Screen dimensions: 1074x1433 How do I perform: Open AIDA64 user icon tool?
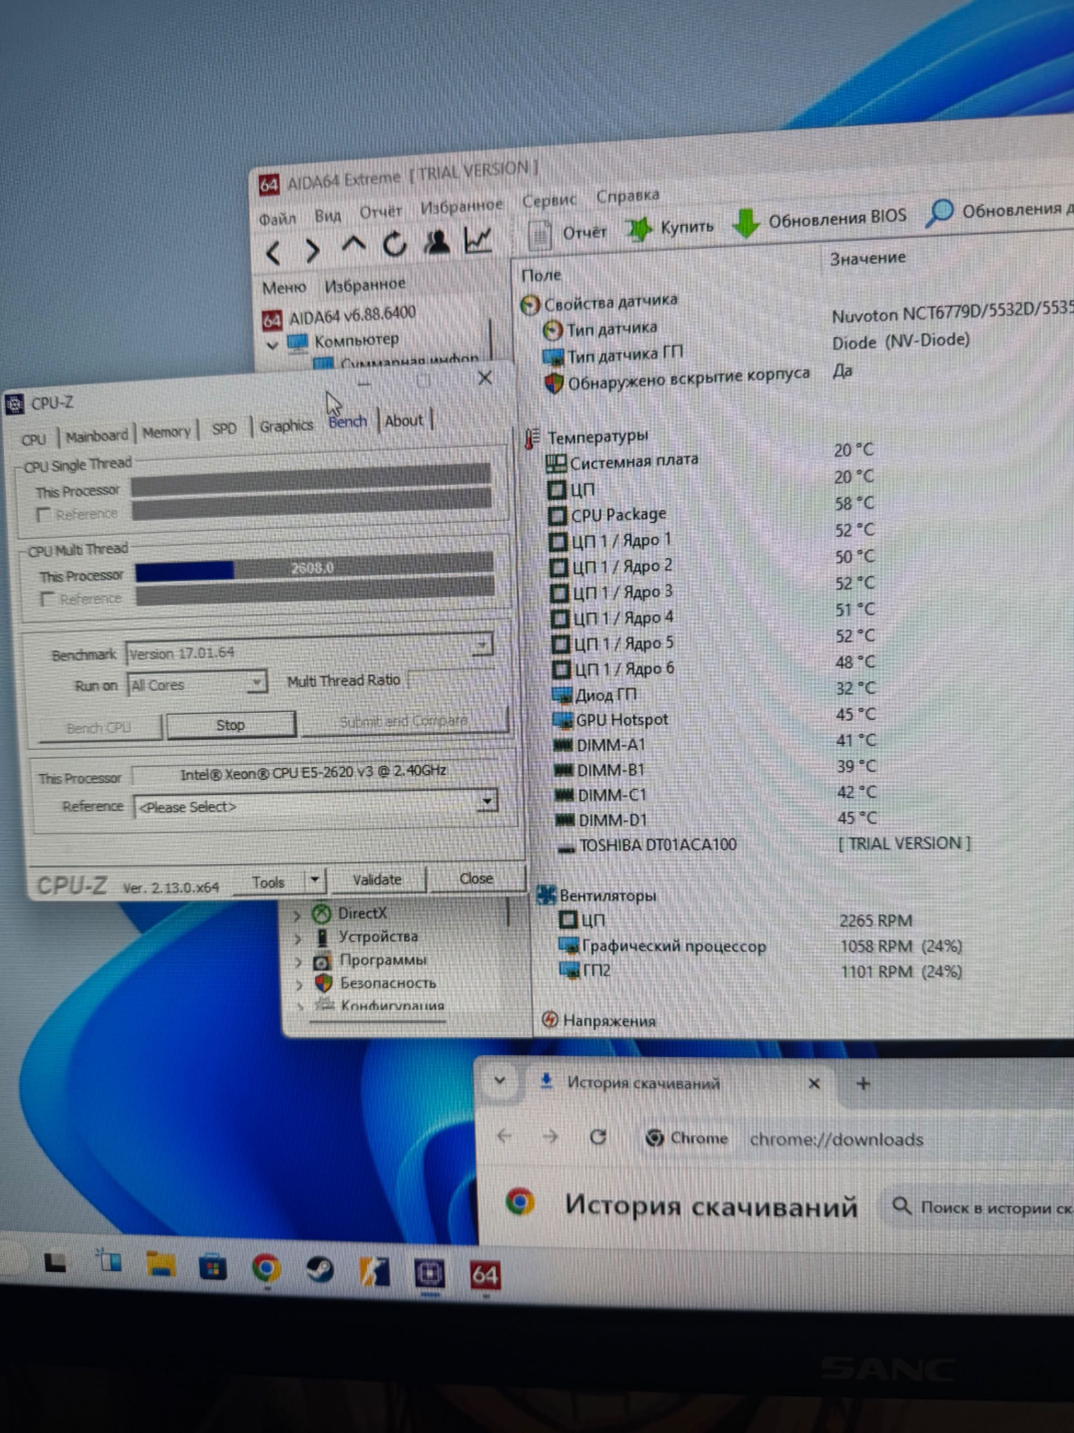pos(437,242)
